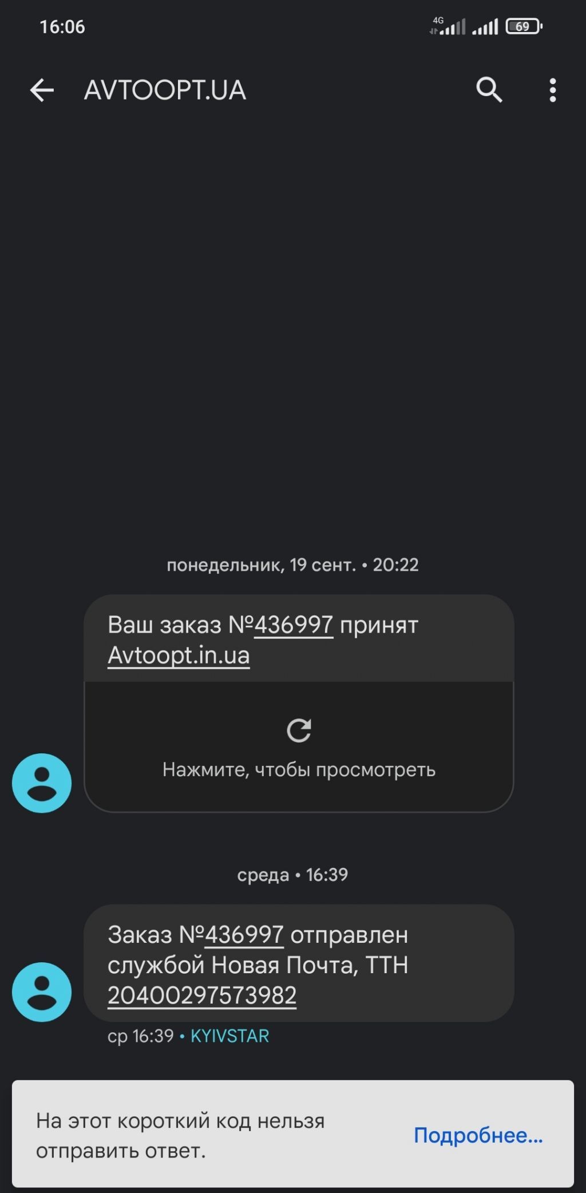Tap the clock showing 16:06
Screen dimensions: 586x1193
(x=62, y=26)
